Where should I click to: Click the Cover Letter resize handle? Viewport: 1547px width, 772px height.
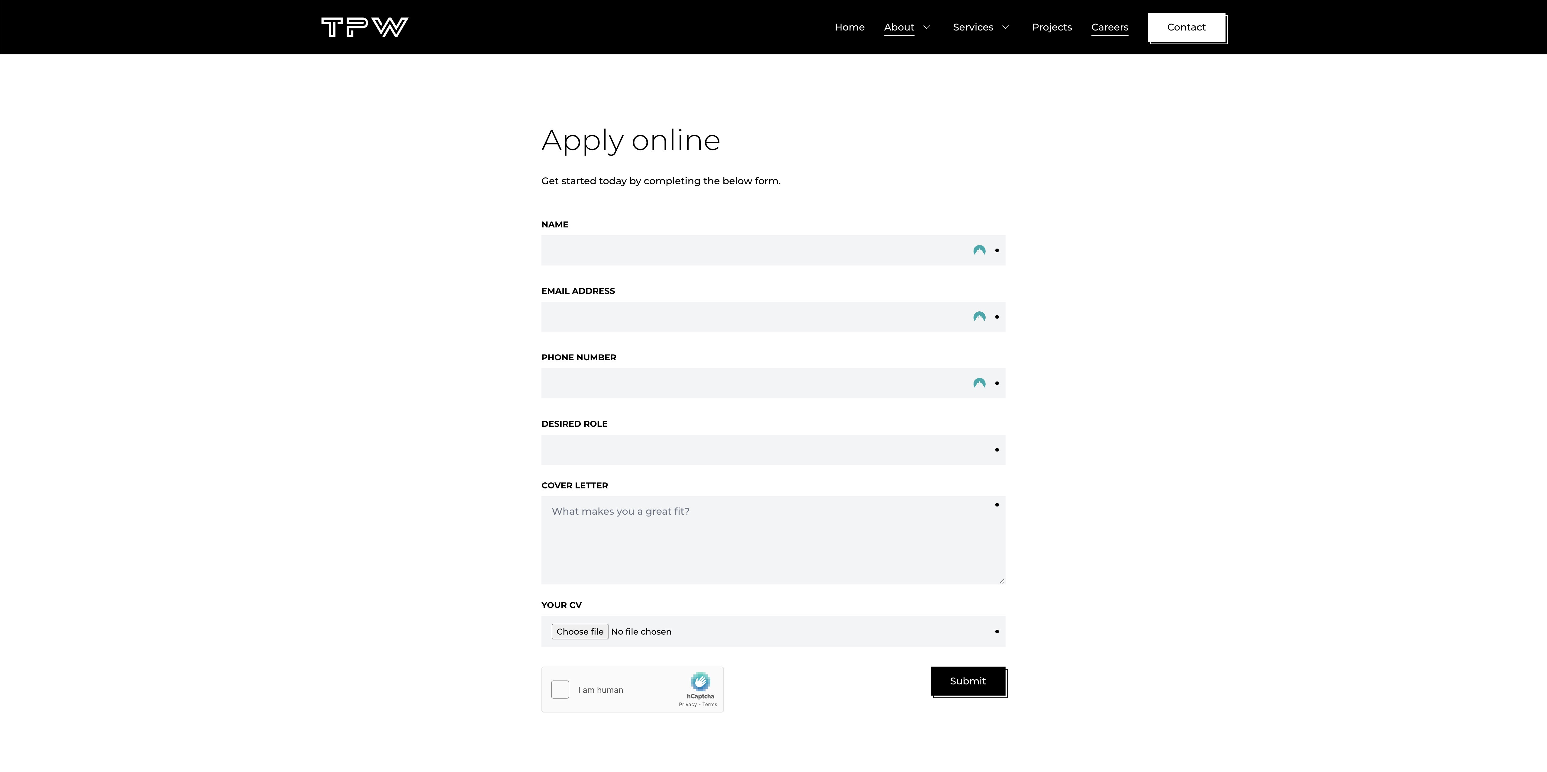click(x=1002, y=581)
